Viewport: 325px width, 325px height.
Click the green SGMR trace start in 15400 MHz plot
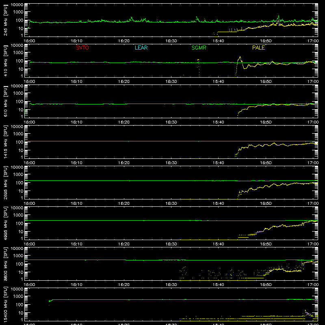click(x=49, y=301)
